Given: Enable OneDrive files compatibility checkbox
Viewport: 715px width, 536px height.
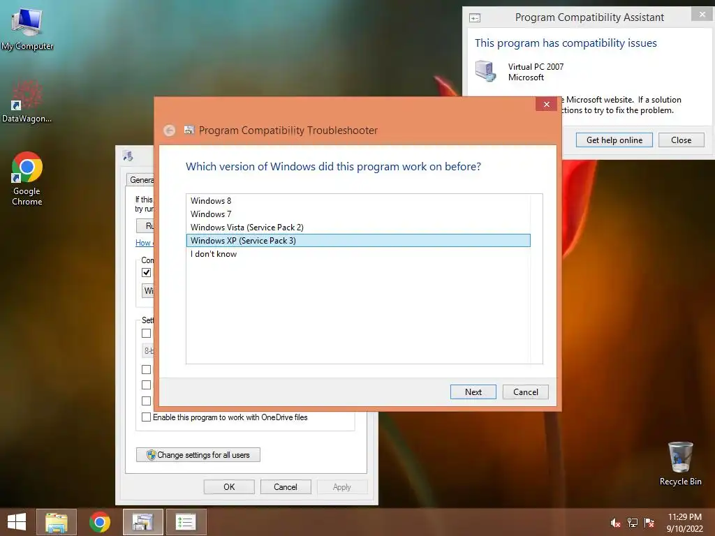Looking at the screenshot, I should tap(147, 417).
